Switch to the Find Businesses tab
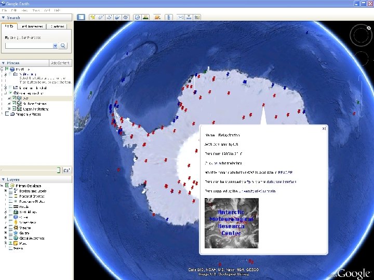Viewport: 374px width, 280px height. tap(32, 26)
